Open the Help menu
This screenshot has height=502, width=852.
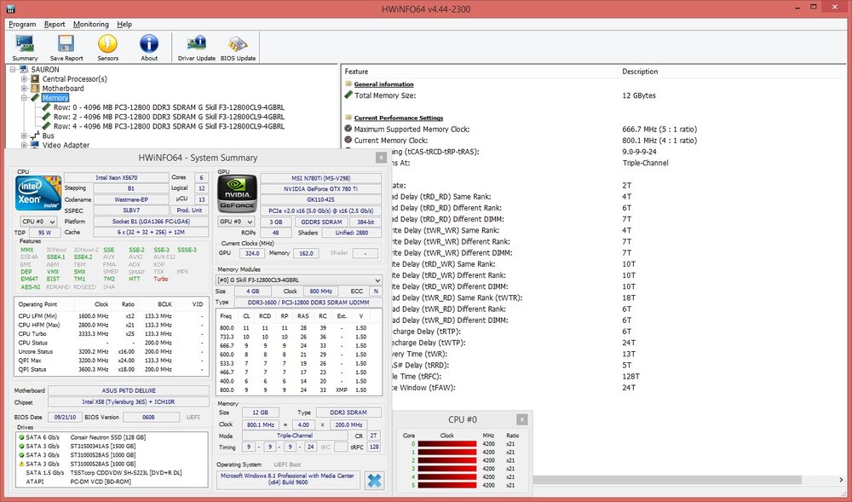click(124, 25)
